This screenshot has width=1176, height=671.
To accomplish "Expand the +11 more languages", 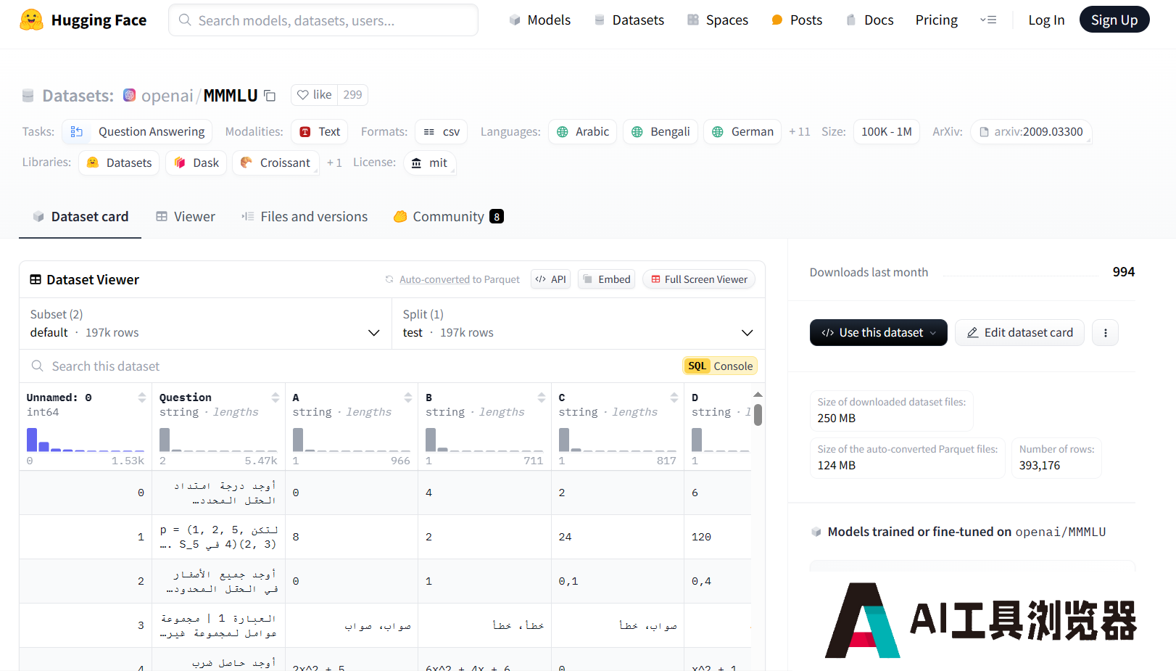I will click(800, 131).
